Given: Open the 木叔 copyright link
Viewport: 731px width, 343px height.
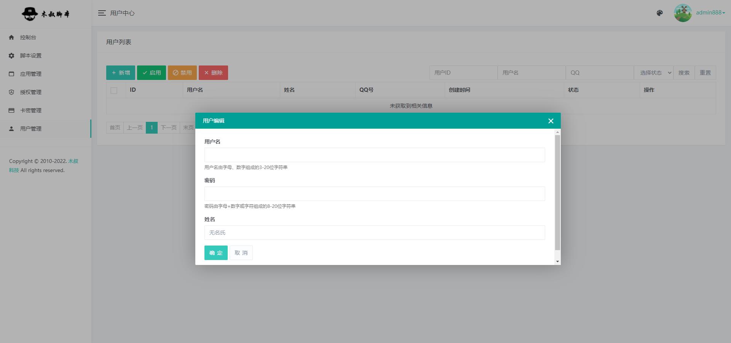Looking at the screenshot, I should [73, 161].
